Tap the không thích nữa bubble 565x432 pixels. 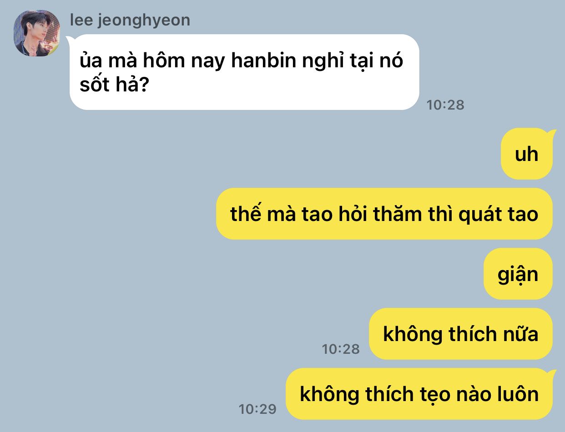tap(460, 334)
